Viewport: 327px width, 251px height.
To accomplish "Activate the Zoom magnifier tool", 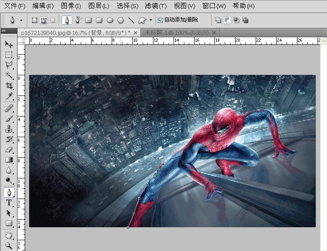I will click(x=9, y=245).
